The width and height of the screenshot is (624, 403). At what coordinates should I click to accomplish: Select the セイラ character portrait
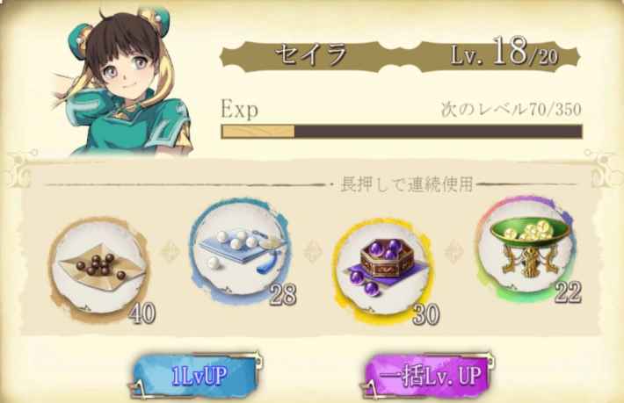[123, 82]
